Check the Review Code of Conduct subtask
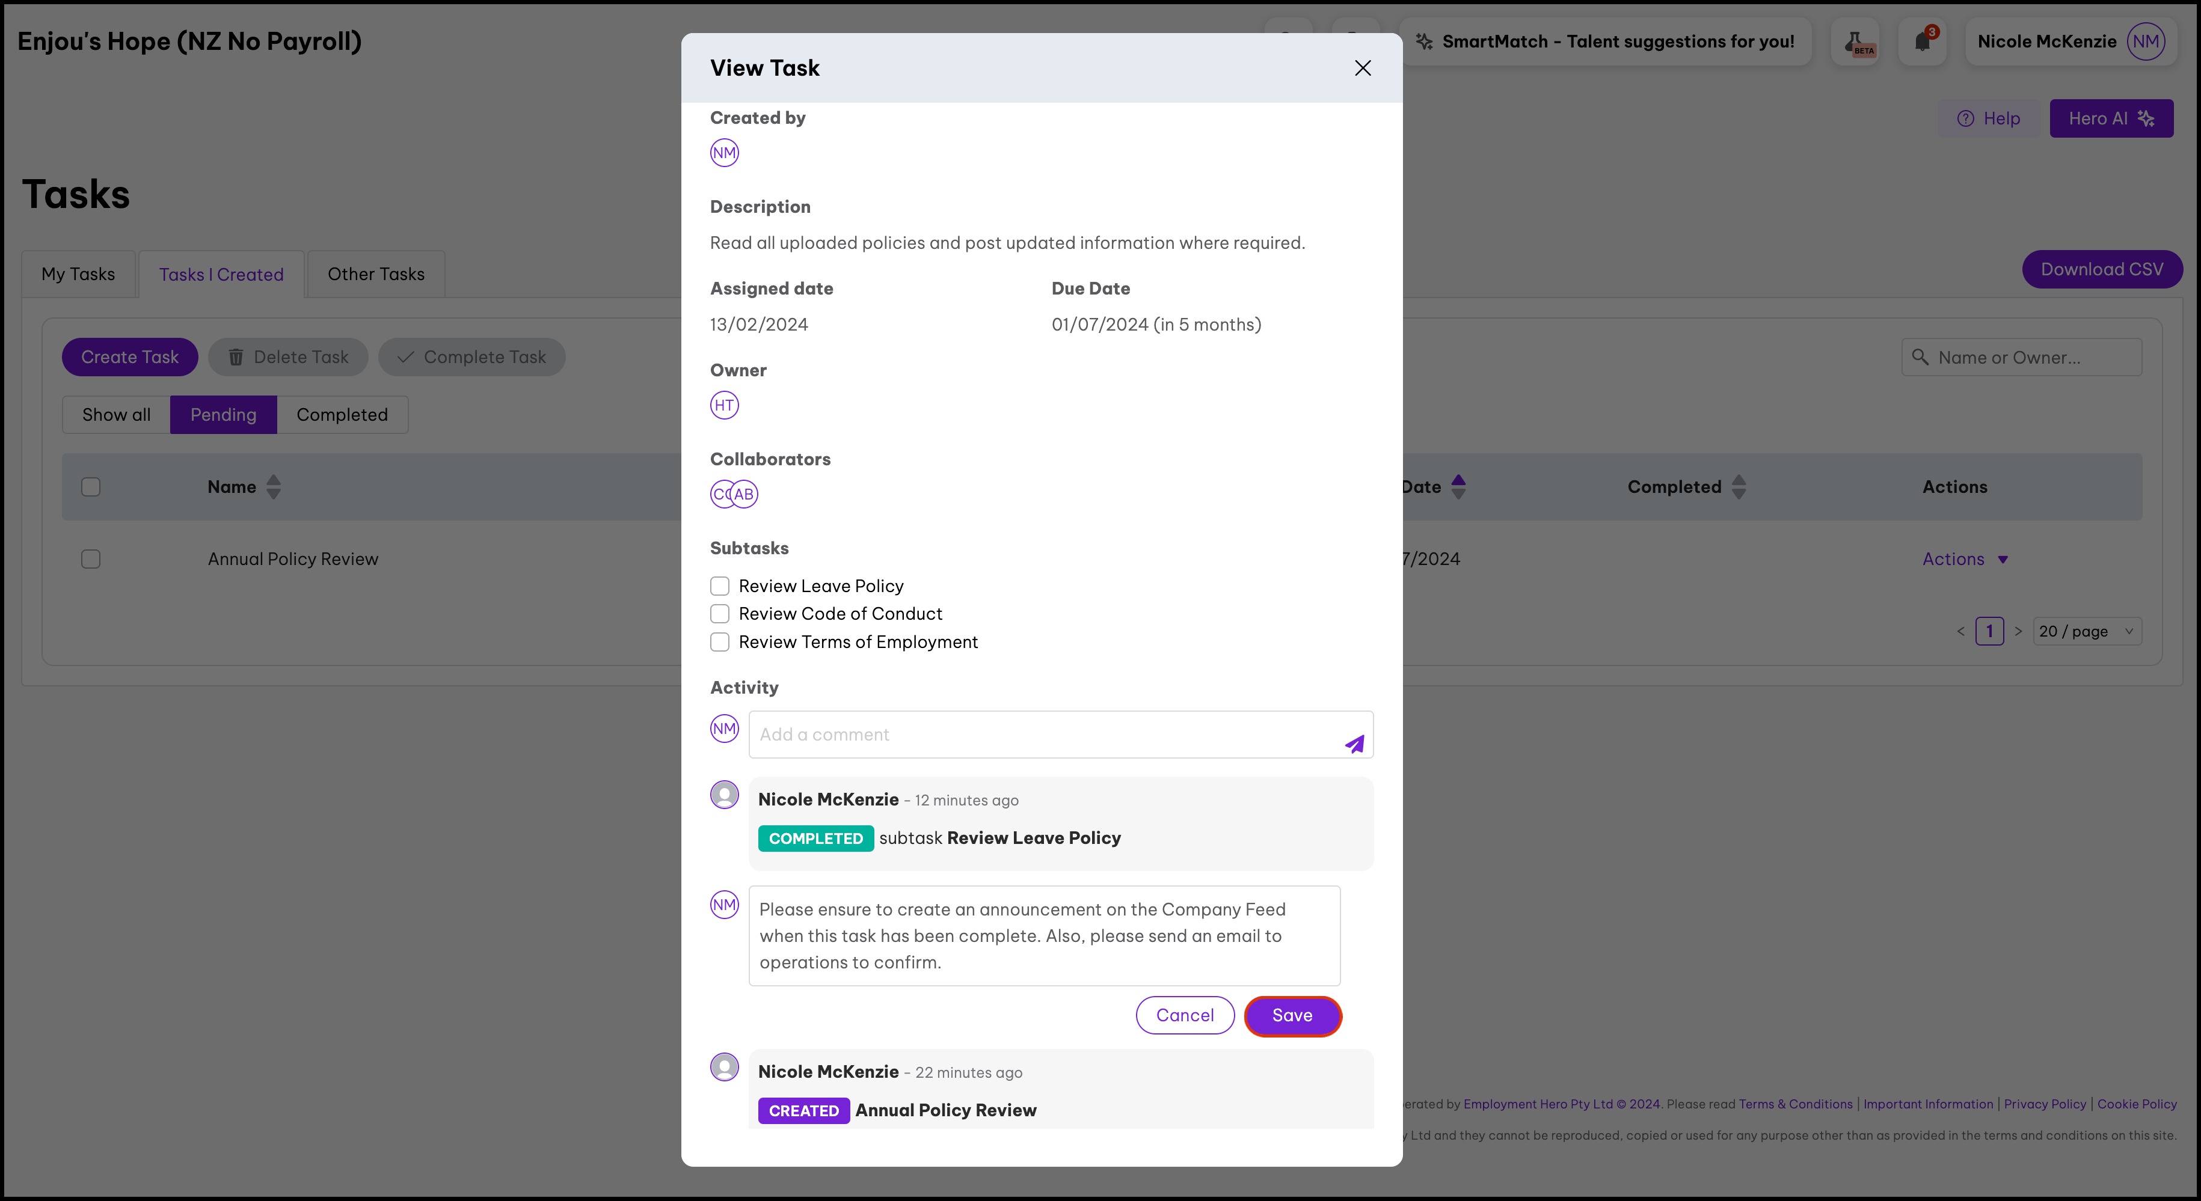The width and height of the screenshot is (2201, 1201). pyautogui.click(x=719, y=614)
